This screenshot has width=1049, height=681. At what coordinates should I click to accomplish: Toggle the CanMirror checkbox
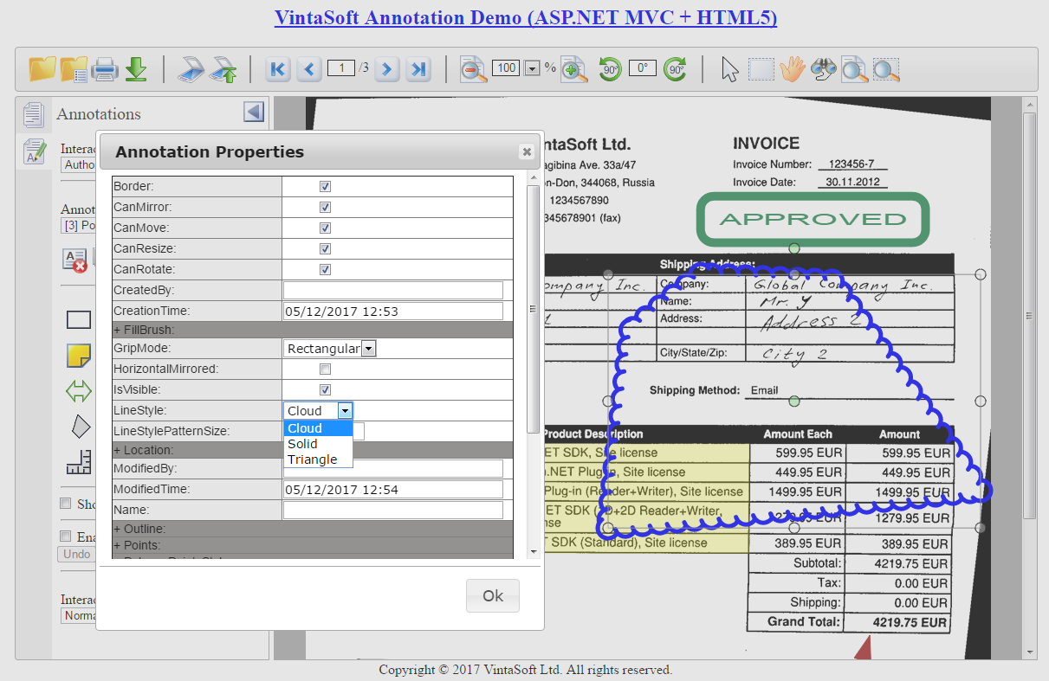click(x=325, y=207)
